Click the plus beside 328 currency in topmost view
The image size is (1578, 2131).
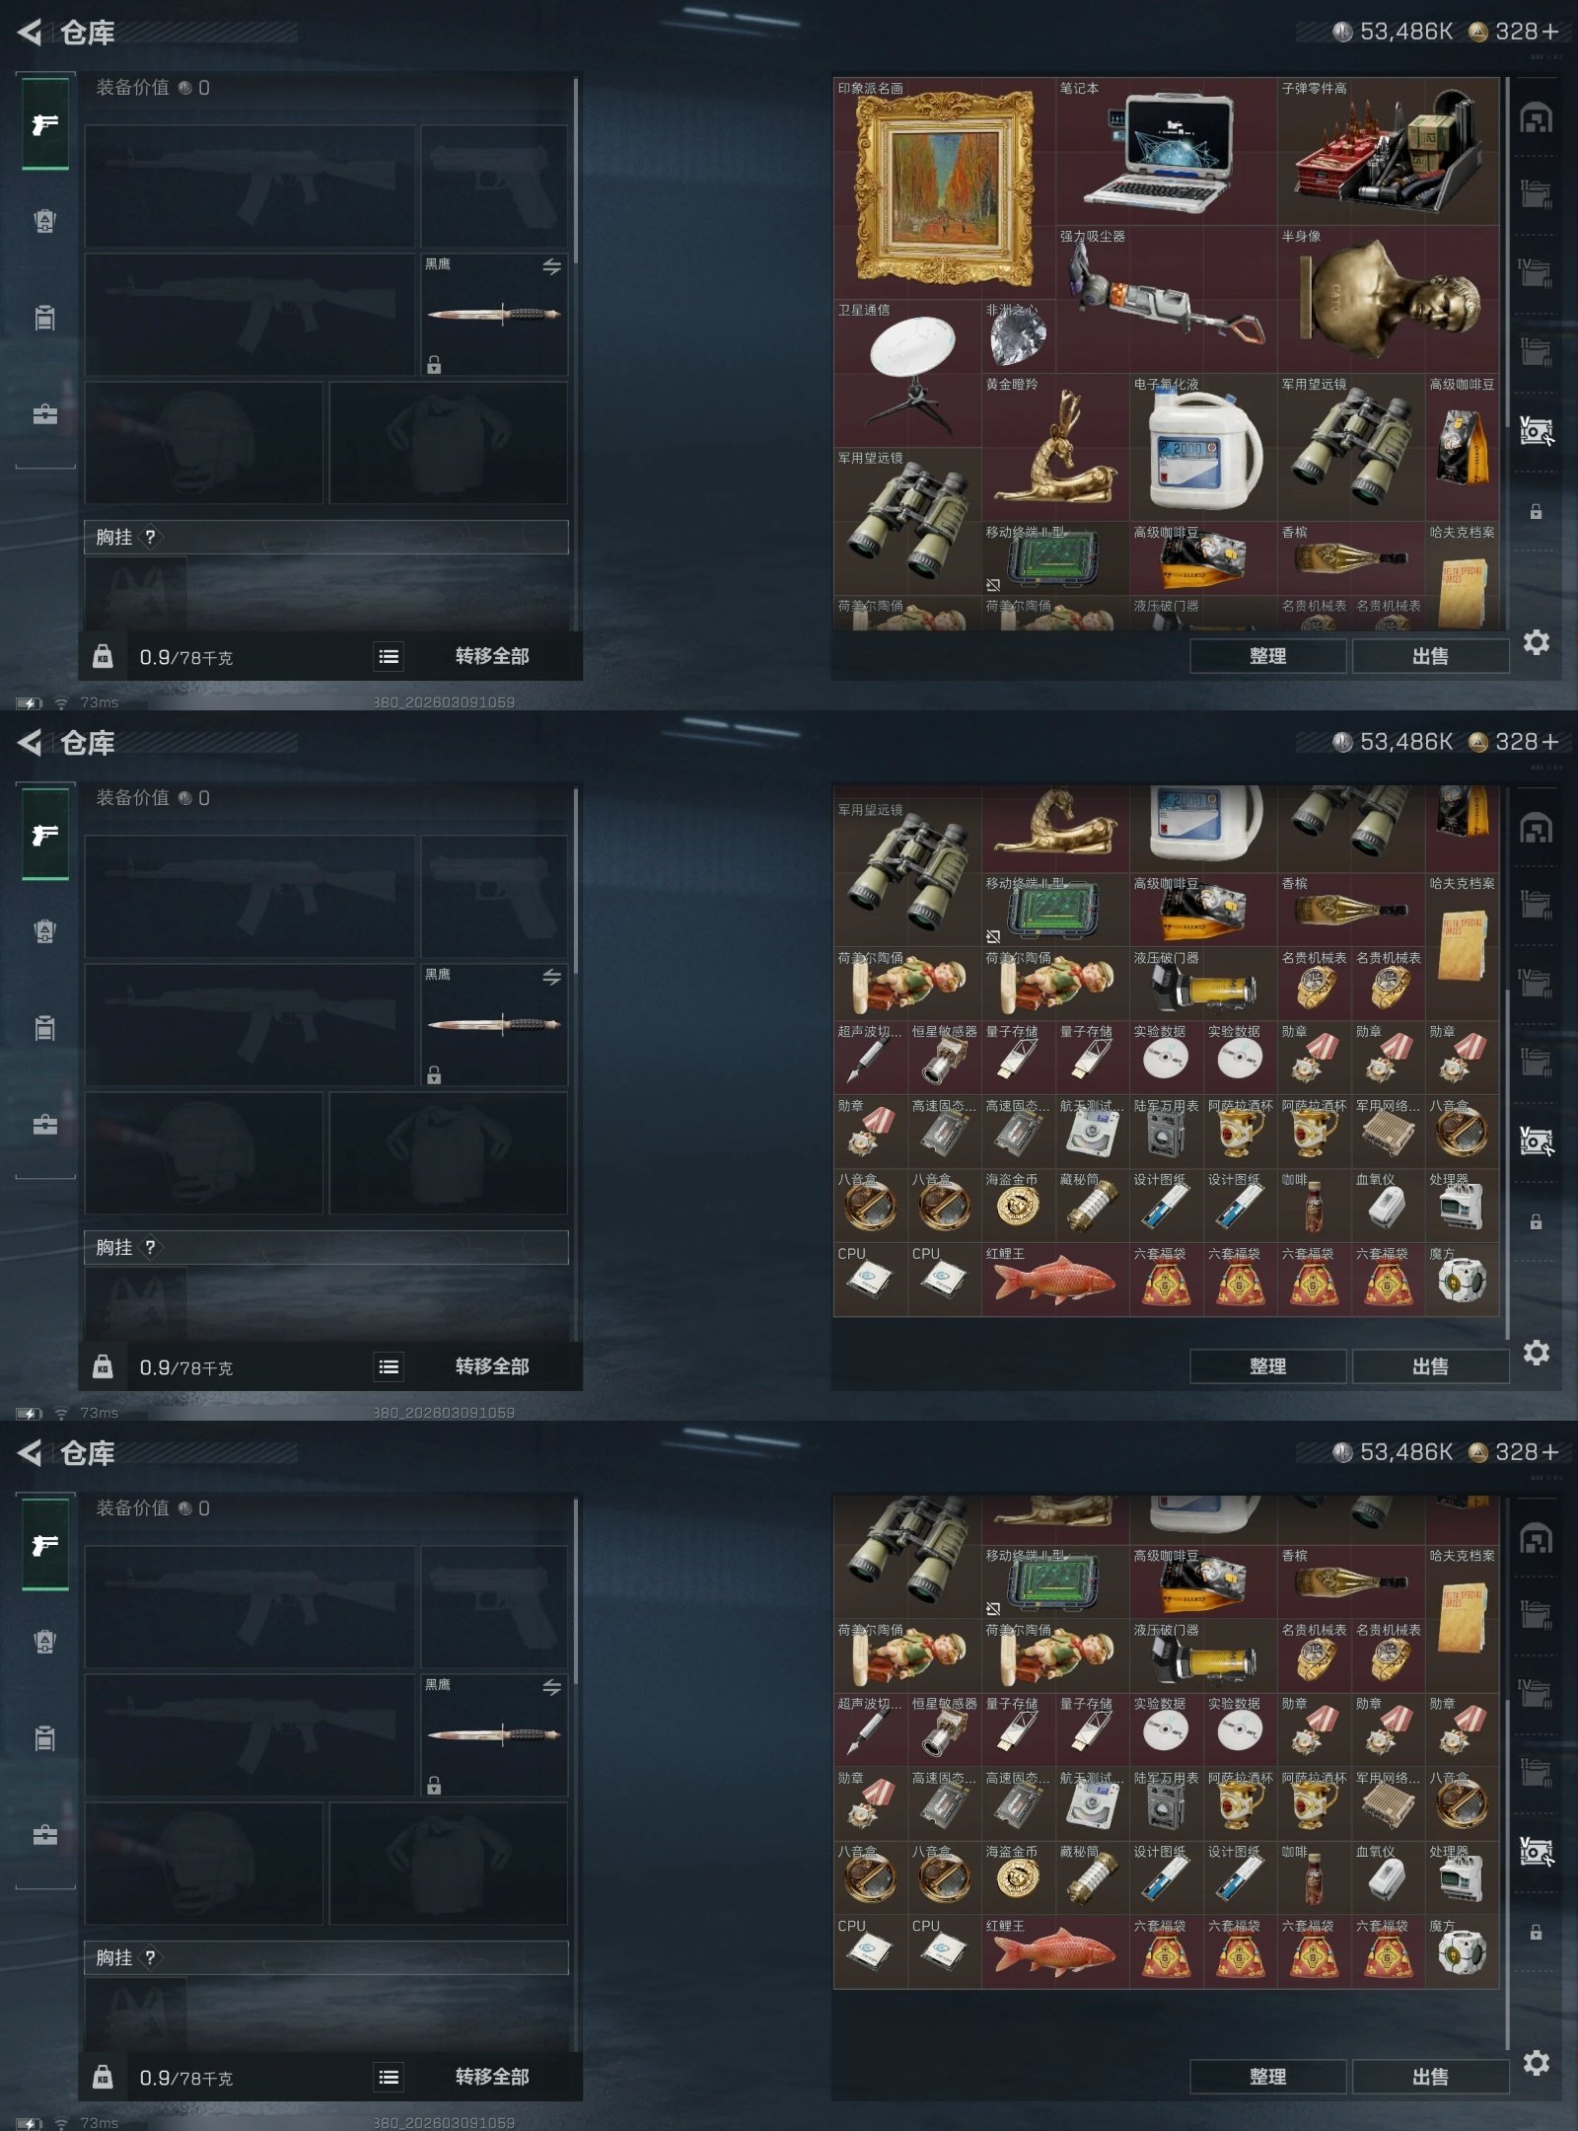point(1550,32)
